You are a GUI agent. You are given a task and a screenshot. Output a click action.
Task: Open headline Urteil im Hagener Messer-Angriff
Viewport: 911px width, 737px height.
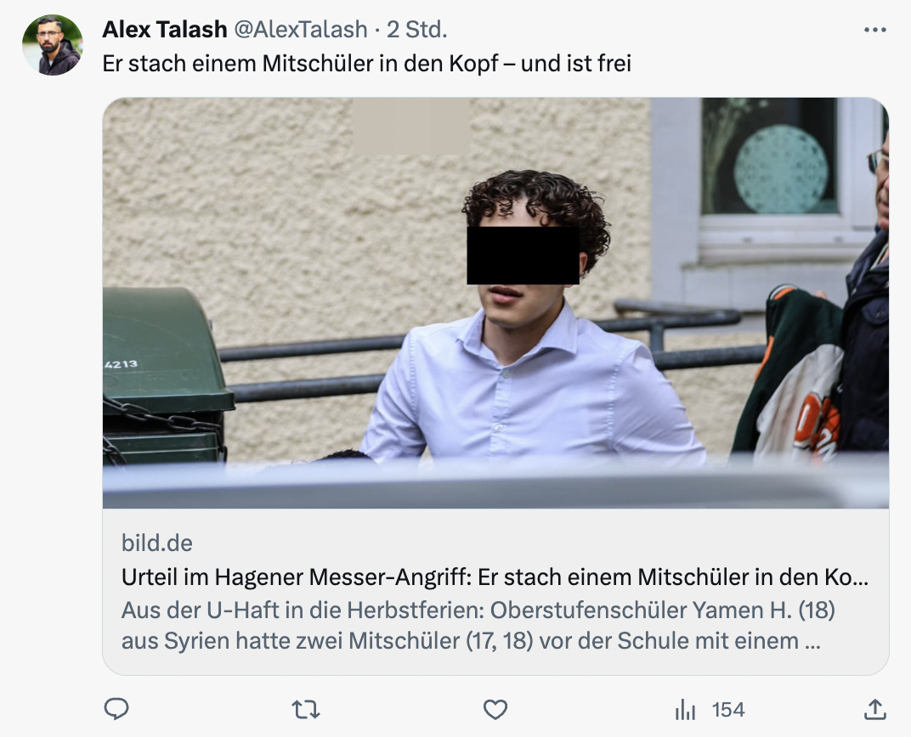[495, 577]
